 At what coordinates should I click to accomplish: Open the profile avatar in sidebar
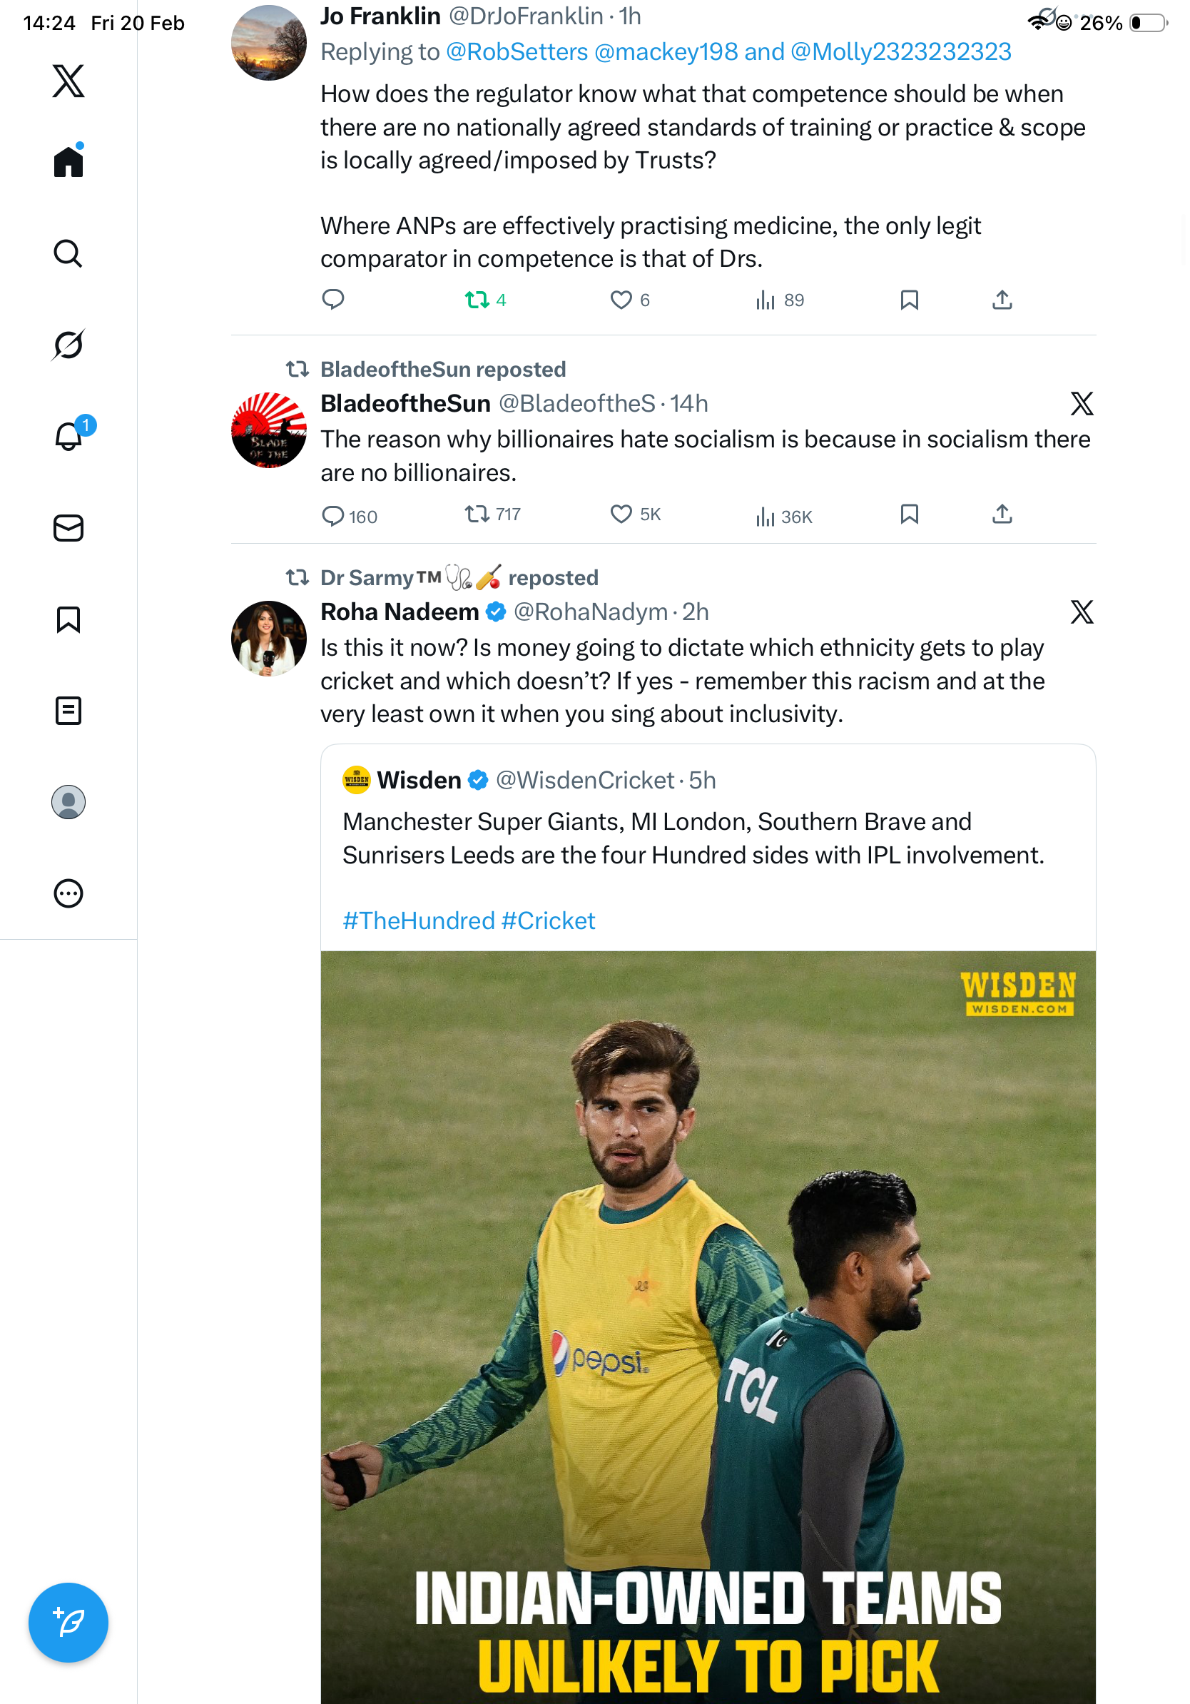[68, 802]
